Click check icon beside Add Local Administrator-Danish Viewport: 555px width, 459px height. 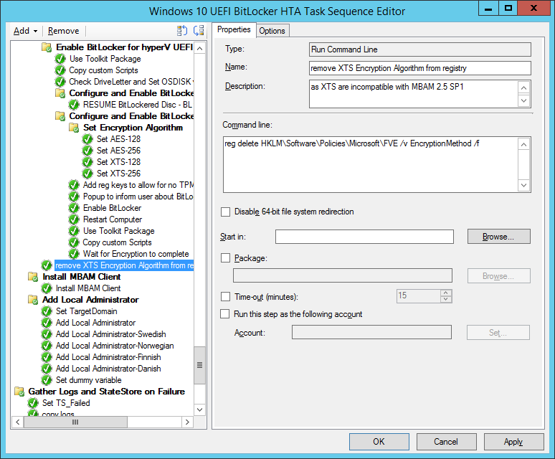point(47,369)
